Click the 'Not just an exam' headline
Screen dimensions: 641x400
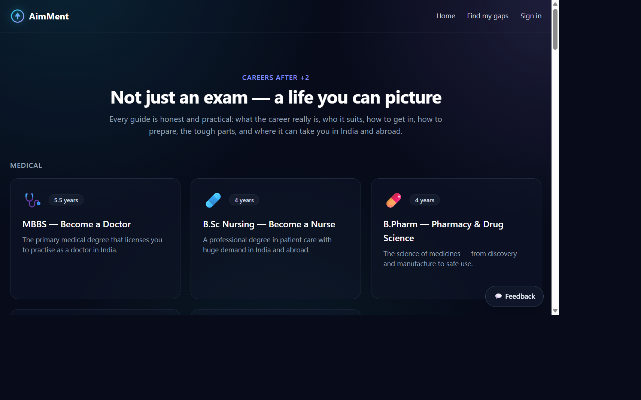(x=276, y=98)
